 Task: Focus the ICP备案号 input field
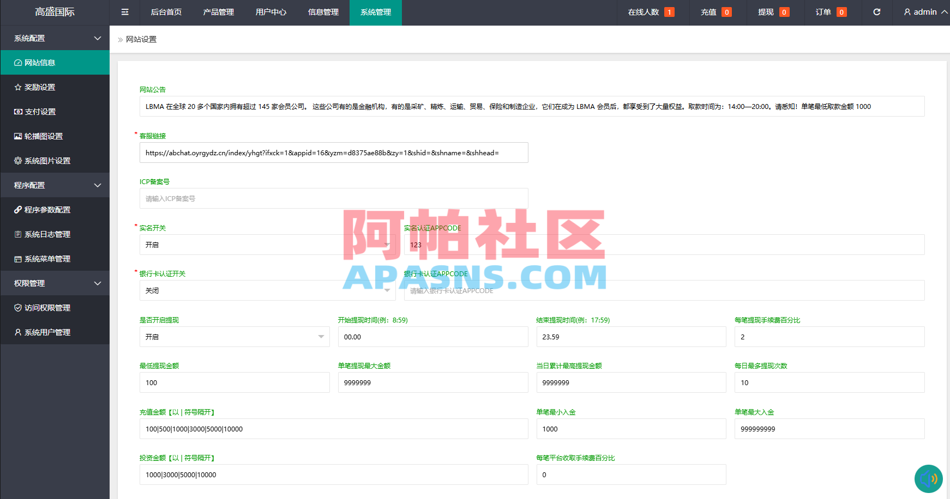(334, 198)
